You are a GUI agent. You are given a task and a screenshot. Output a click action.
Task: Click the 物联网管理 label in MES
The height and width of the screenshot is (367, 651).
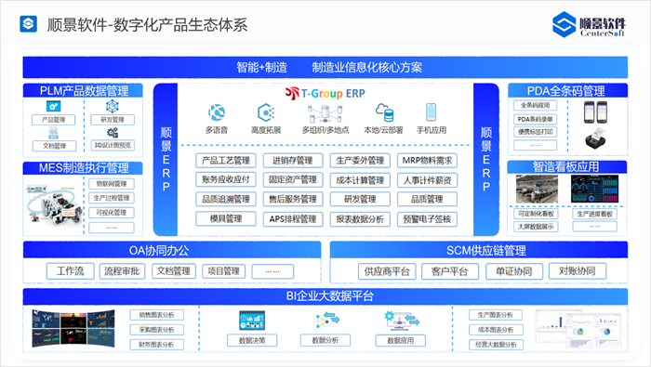click(112, 183)
